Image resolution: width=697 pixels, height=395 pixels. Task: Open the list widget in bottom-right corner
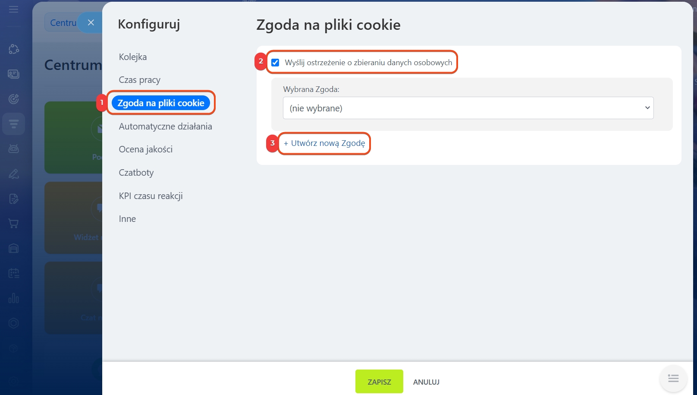pyautogui.click(x=673, y=379)
